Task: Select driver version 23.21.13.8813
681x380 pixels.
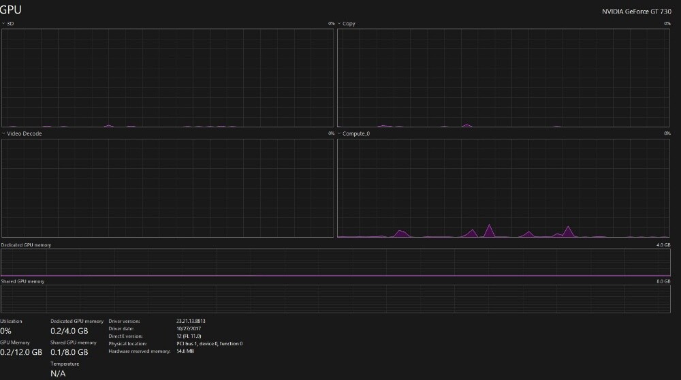Action: tap(191, 321)
